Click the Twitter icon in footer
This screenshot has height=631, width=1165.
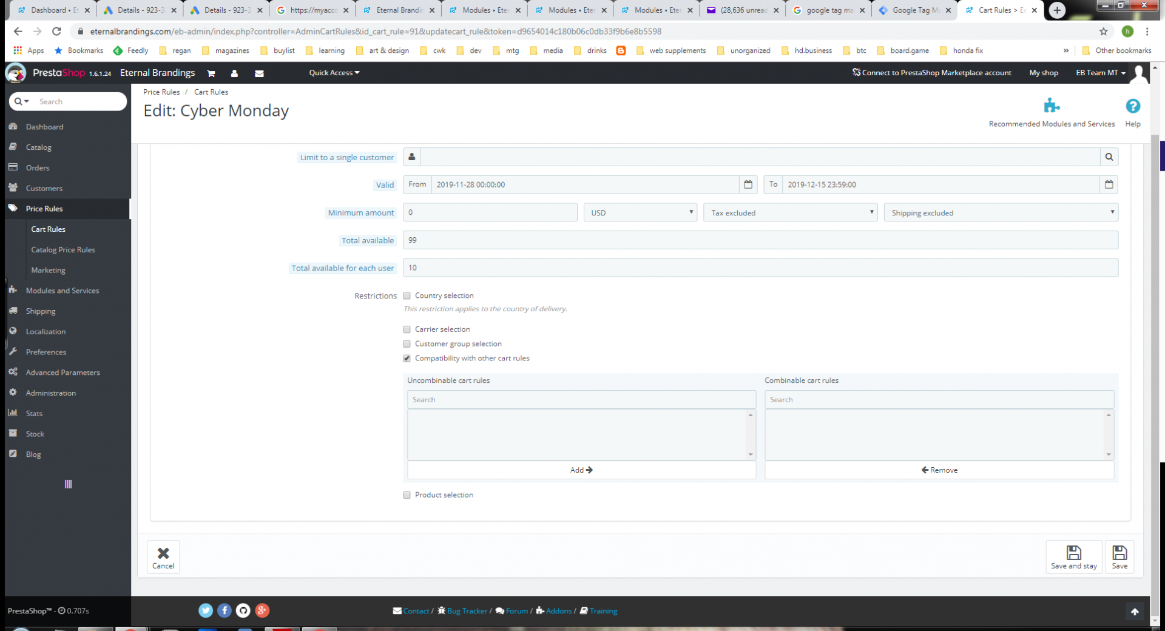[x=206, y=610]
